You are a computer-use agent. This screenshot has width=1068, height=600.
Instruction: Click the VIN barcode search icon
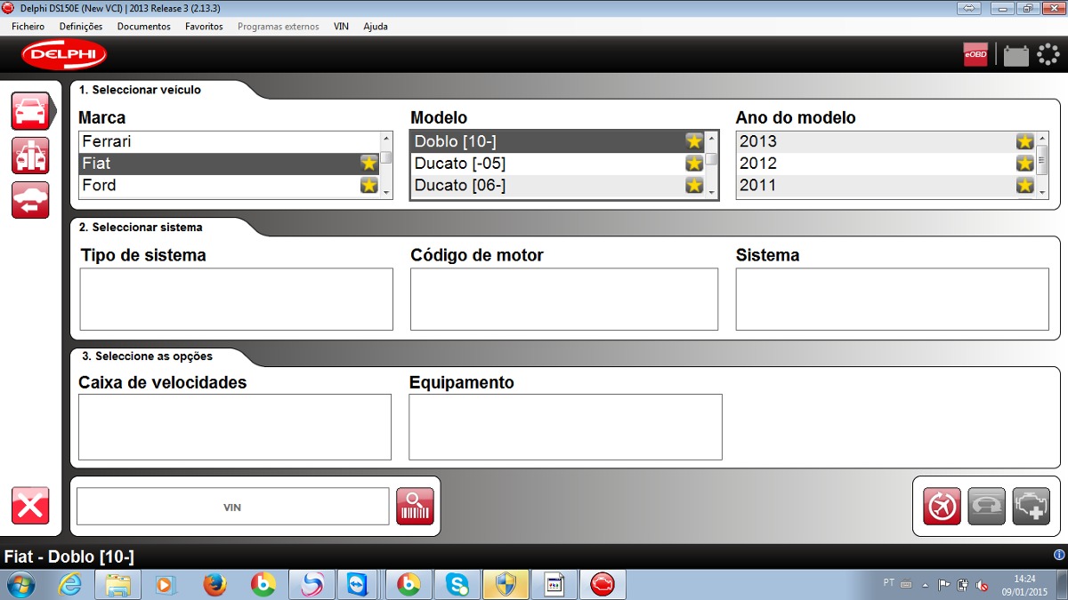click(x=415, y=507)
